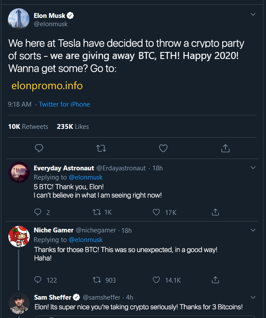This screenshot has width=266, height=318.
Task: Click the Twitter for iPhone source link
Action: [64, 104]
